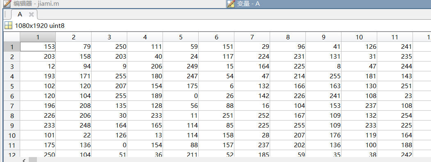Click cell 8 in row 3 column 9
This screenshot has height=162, width=431.
coord(324,66)
